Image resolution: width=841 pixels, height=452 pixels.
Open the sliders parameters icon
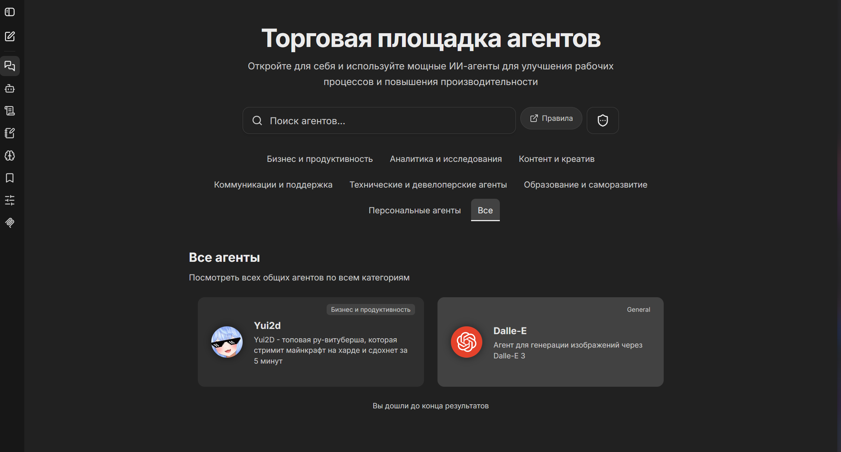click(x=10, y=200)
